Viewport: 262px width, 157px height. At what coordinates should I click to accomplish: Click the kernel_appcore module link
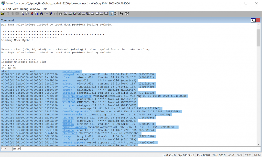click(x=74, y=143)
